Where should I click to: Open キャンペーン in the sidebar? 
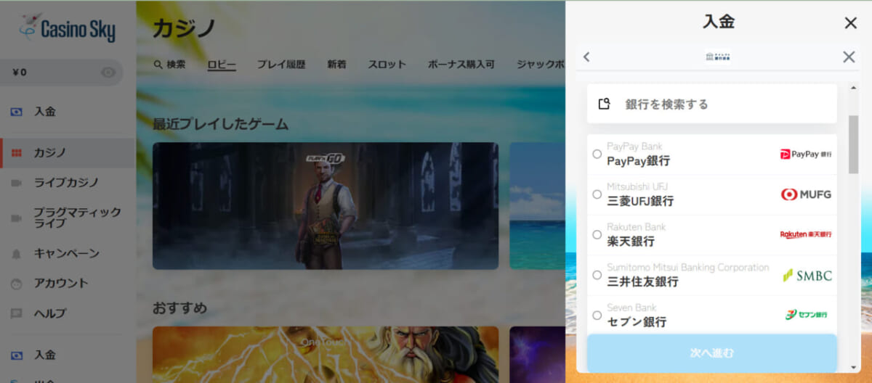coord(68,254)
